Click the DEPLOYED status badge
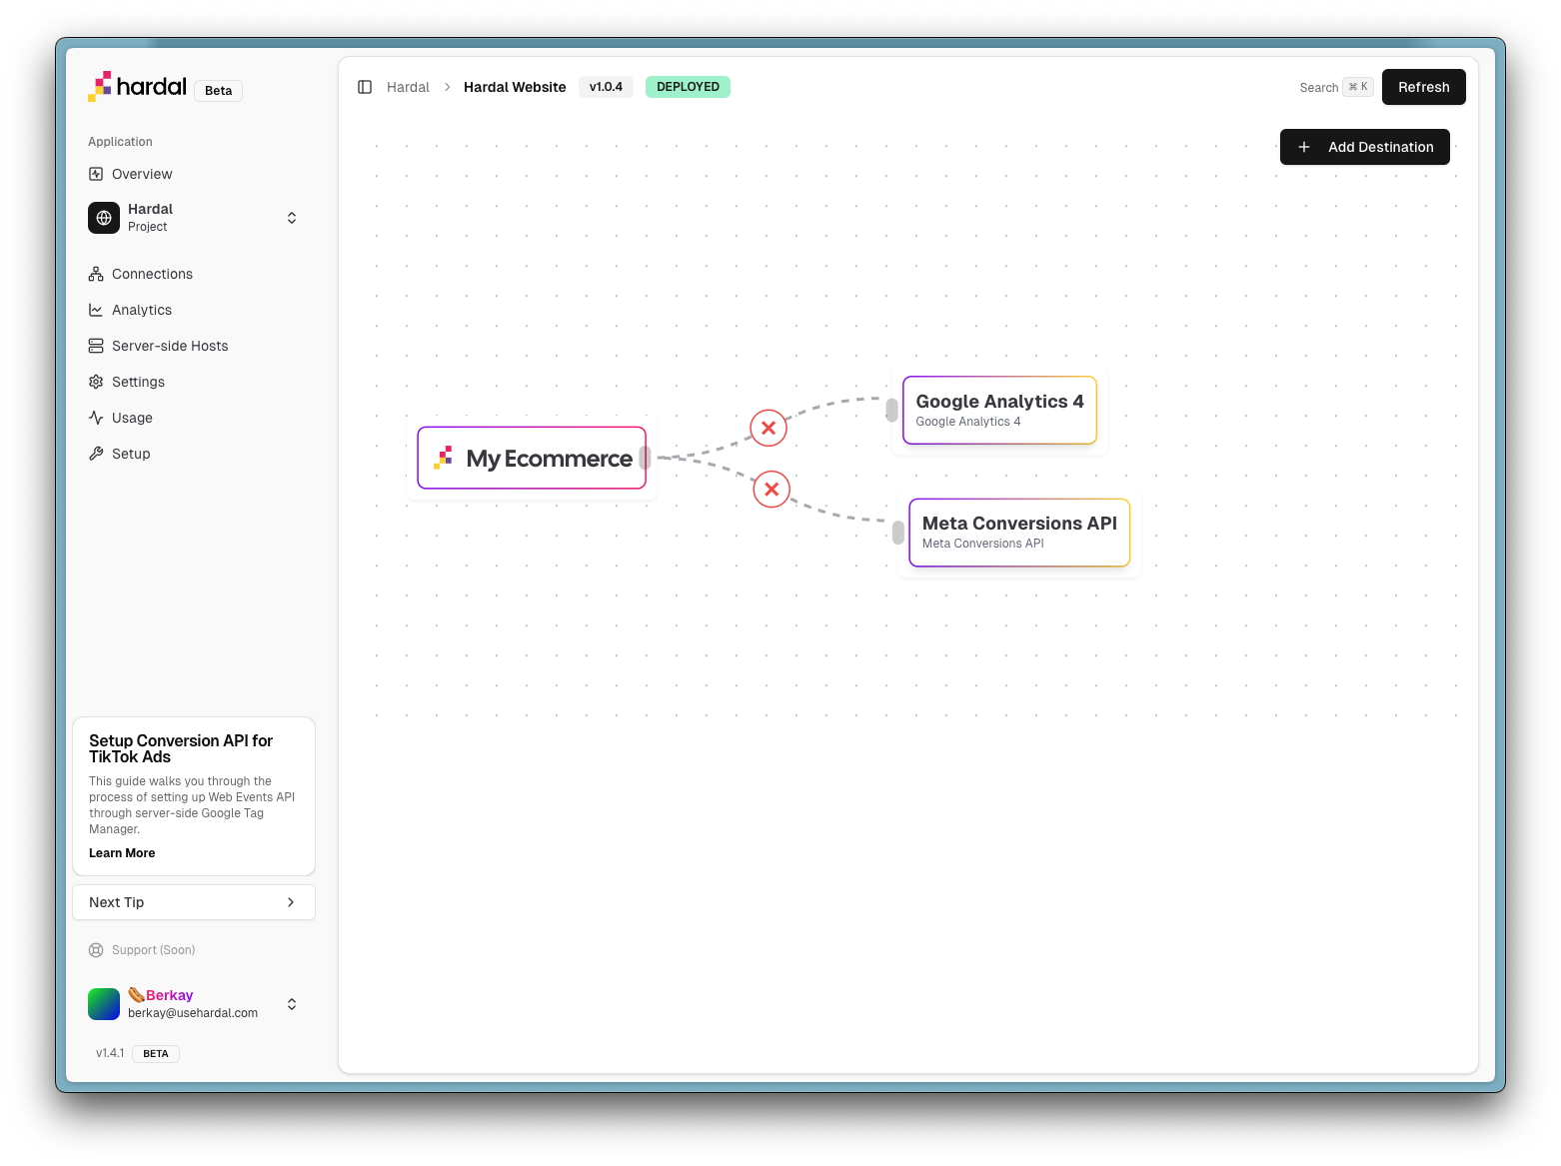 688,87
